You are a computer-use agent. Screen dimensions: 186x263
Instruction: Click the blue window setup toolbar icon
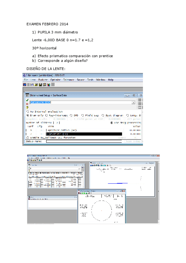[25, 85]
